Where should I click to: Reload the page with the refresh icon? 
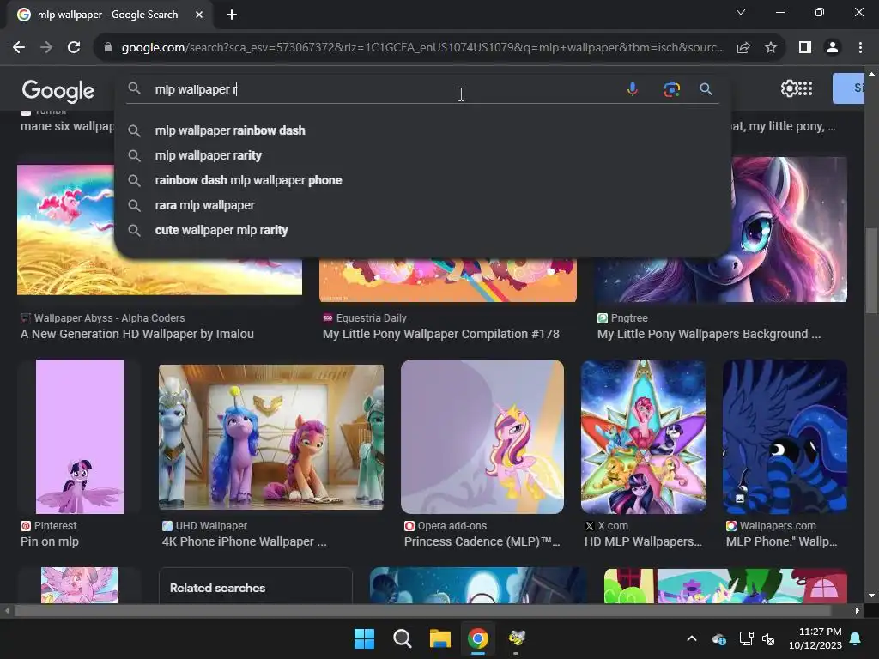[74, 48]
